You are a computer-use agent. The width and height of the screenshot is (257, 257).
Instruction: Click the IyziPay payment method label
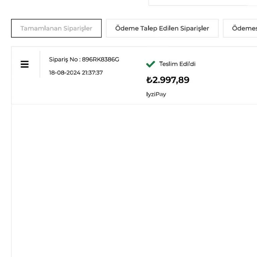coord(156,94)
